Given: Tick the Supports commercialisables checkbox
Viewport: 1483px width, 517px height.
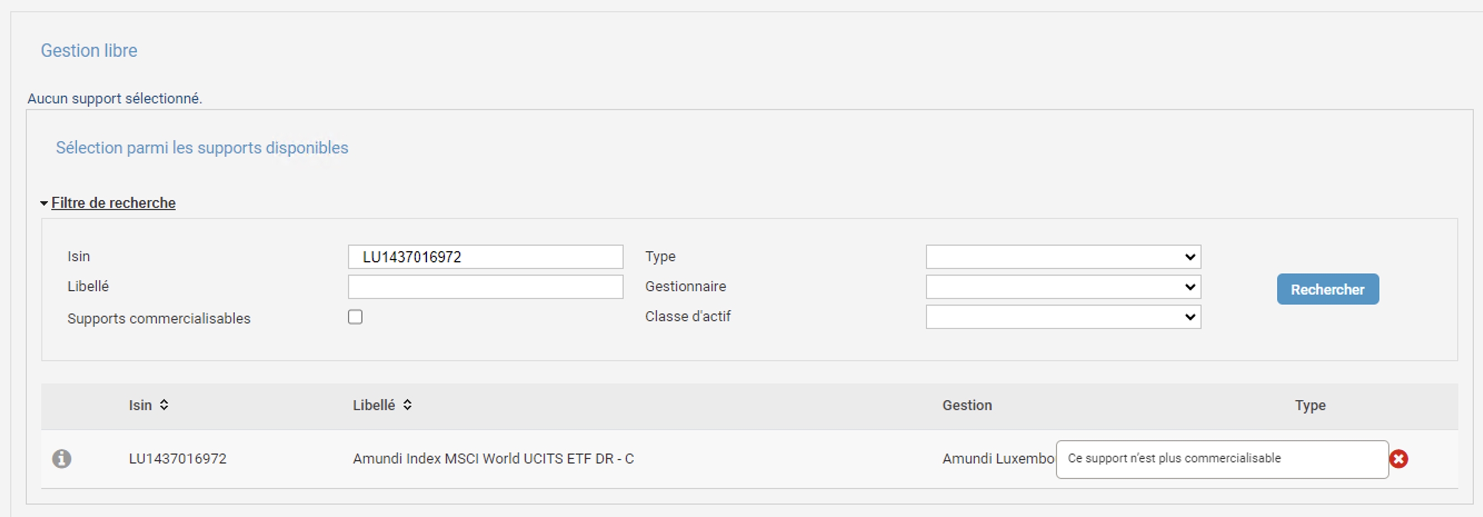Looking at the screenshot, I should point(355,317).
